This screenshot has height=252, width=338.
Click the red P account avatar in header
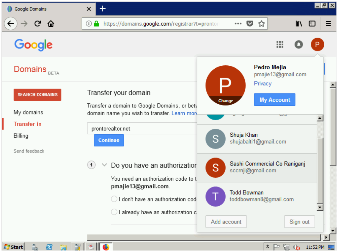click(317, 44)
